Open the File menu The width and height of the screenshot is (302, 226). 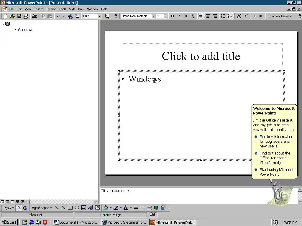pyautogui.click(x=11, y=9)
